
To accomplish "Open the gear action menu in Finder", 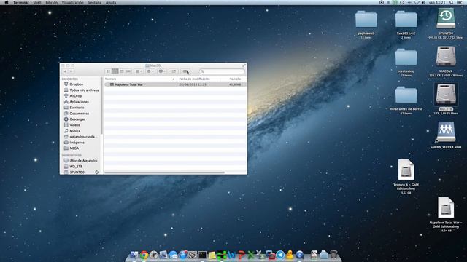I will coord(150,71).
